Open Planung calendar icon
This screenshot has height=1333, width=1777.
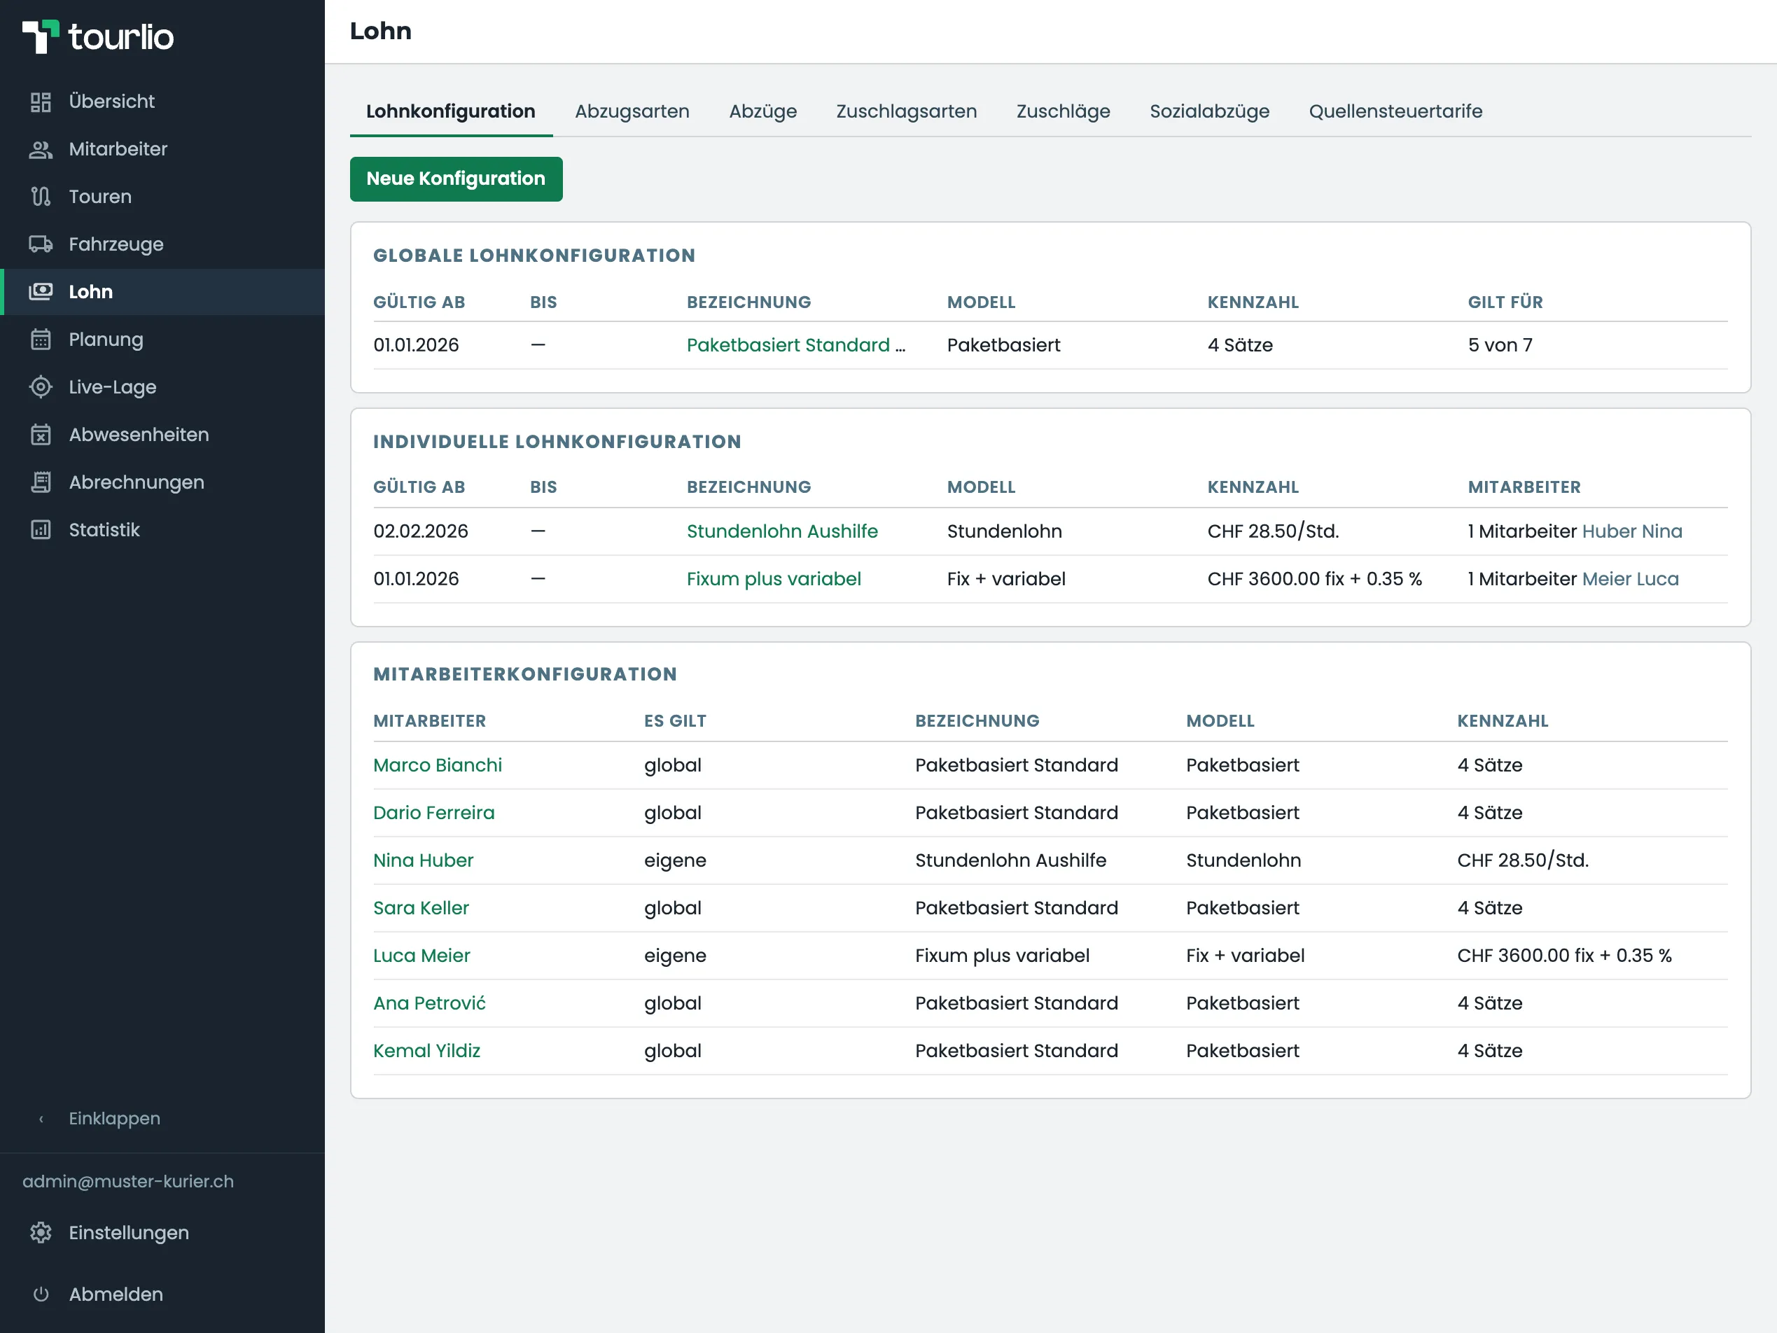(41, 340)
